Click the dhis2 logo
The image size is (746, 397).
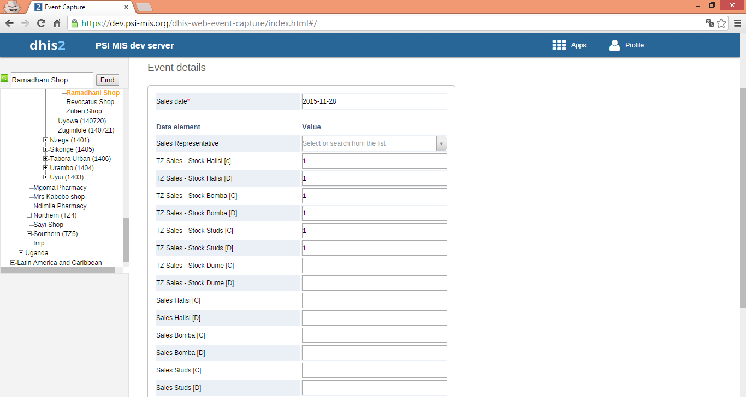48,45
